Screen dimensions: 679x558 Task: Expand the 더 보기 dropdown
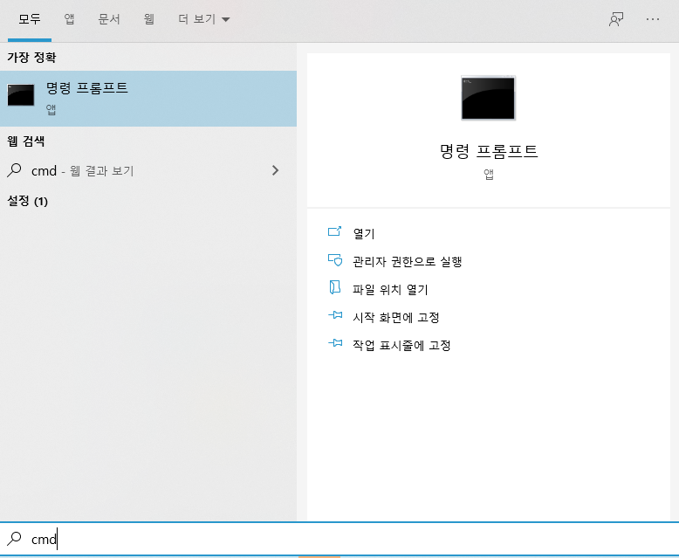(x=204, y=19)
